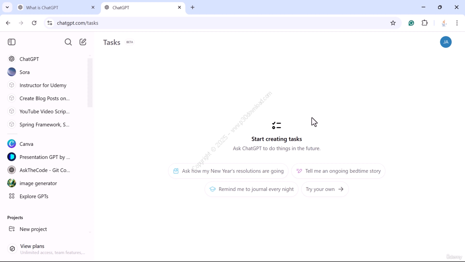Click the browser forward arrow
The image size is (465, 262).
click(21, 23)
